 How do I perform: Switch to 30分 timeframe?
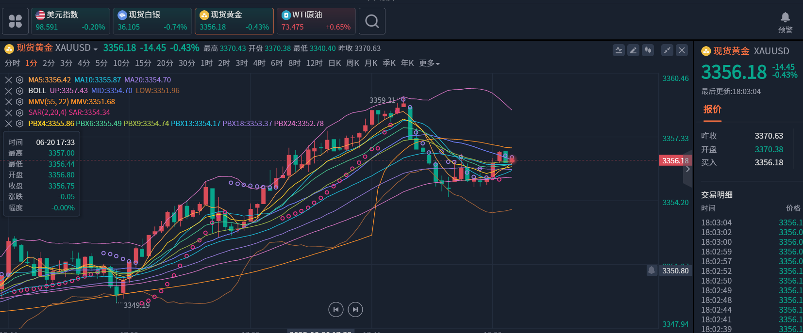186,63
